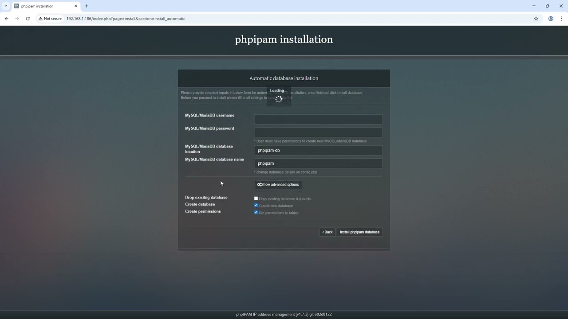Restore down the browser window

pyautogui.click(x=548, y=6)
